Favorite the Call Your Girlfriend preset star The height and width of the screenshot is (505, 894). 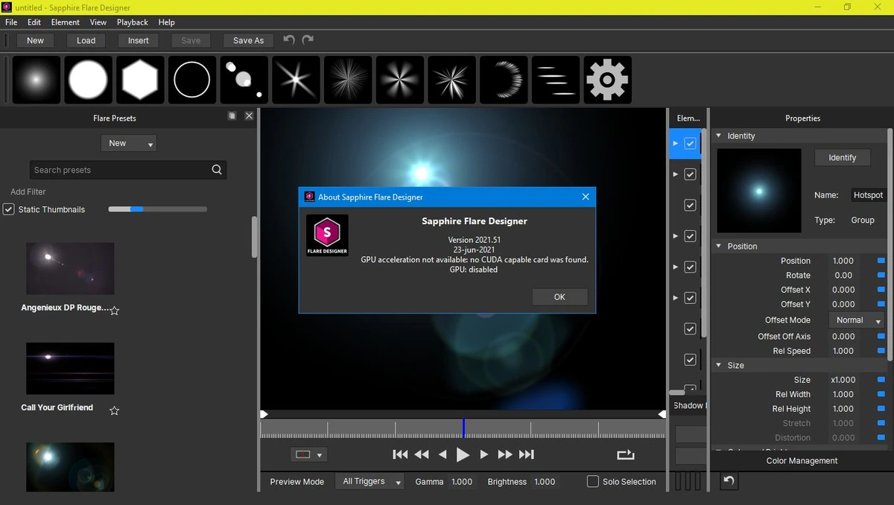[x=115, y=410]
